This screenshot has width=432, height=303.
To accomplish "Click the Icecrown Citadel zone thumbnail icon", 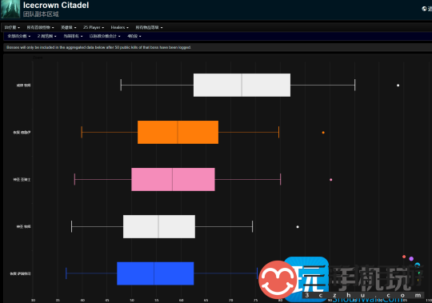I will (10, 9).
